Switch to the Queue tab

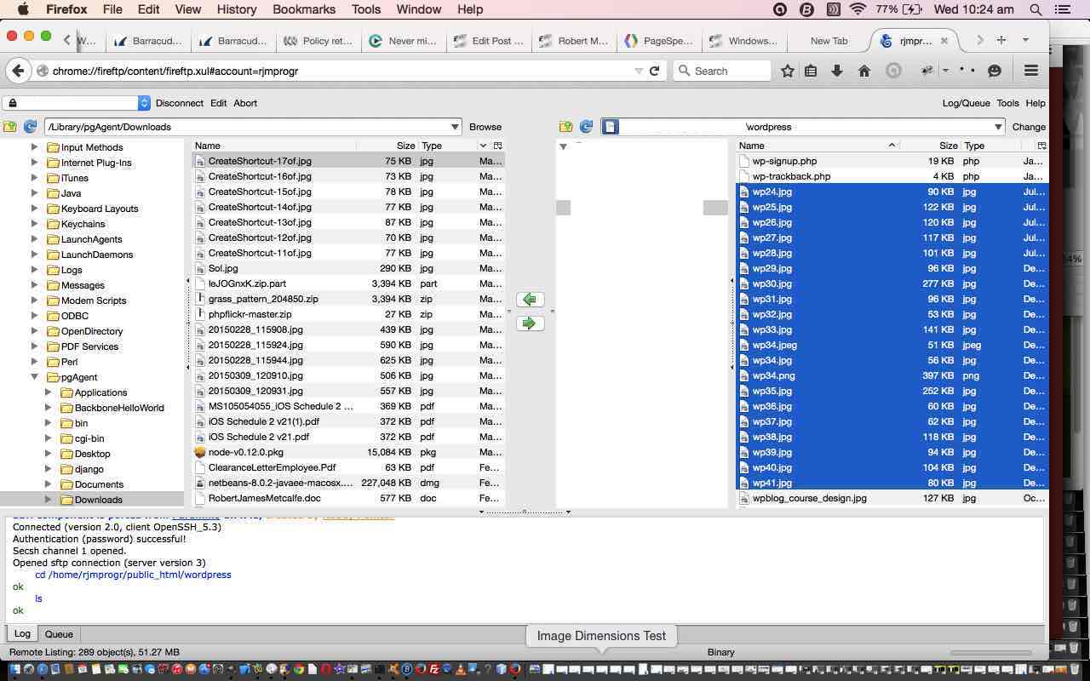point(59,634)
